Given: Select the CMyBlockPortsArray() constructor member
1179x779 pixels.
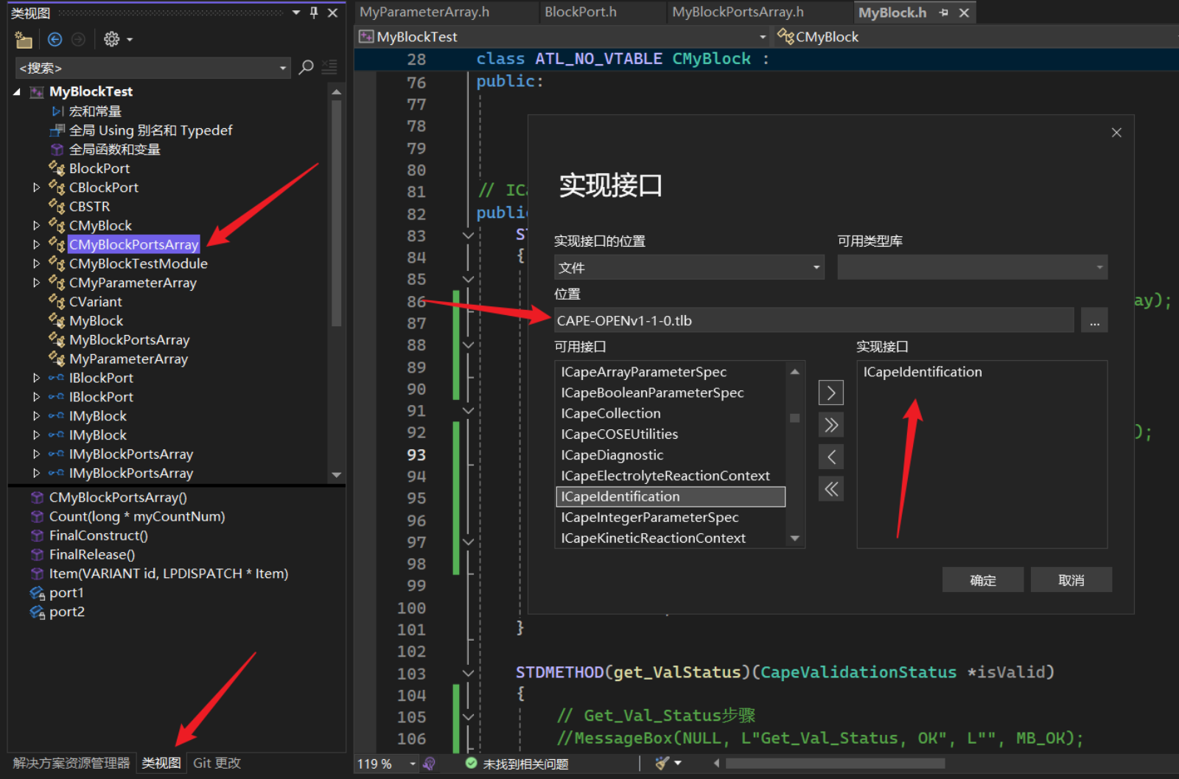Looking at the screenshot, I should [x=118, y=498].
